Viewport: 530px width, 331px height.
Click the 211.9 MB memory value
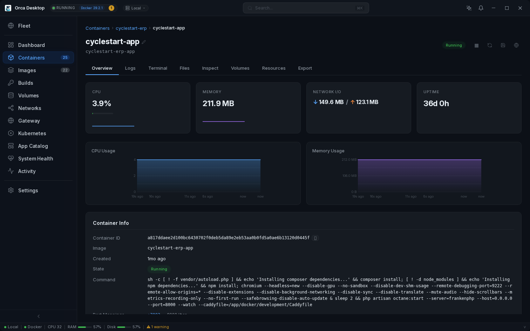pos(218,104)
